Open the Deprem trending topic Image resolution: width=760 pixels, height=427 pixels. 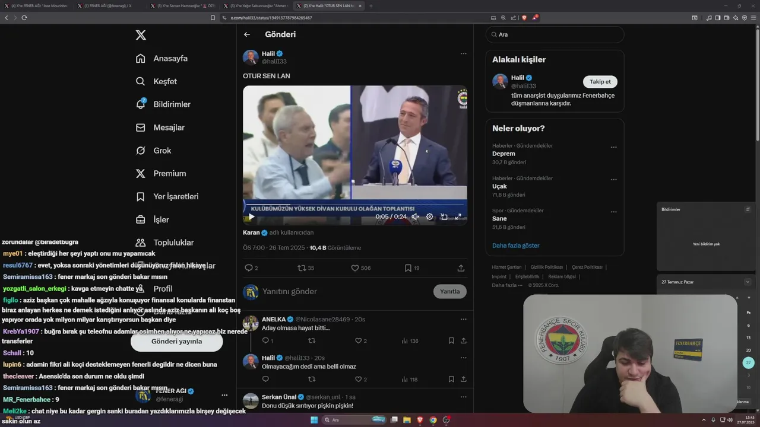503,154
